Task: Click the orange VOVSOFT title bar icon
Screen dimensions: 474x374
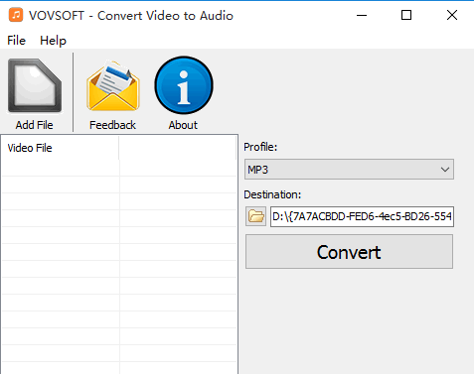Action: (16, 15)
